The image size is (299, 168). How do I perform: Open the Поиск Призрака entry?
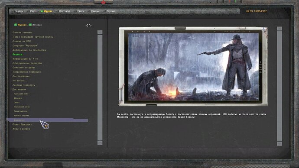tap(22, 125)
